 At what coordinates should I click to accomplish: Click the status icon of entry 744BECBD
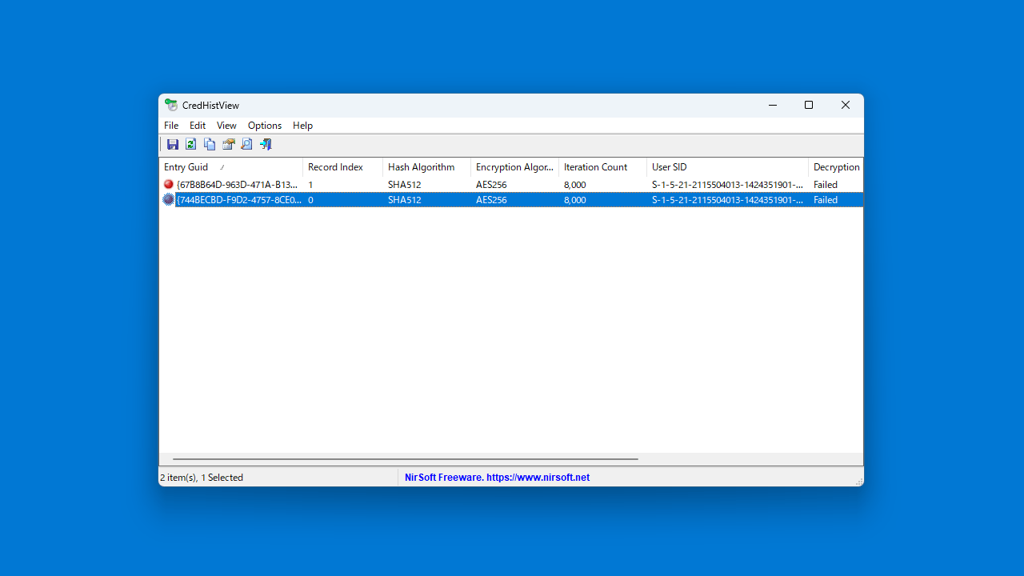tap(168, 200)
